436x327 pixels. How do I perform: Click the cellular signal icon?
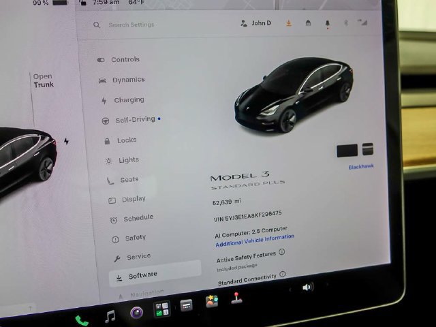[x=362, y=22]
